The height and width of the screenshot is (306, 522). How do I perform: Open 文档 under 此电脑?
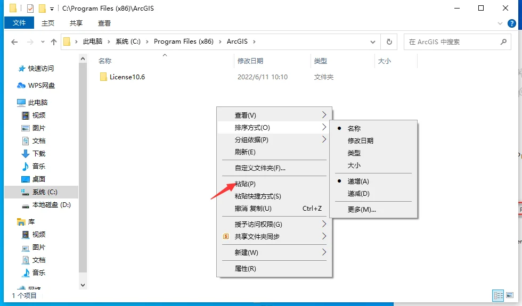click(x=34, y=141)
